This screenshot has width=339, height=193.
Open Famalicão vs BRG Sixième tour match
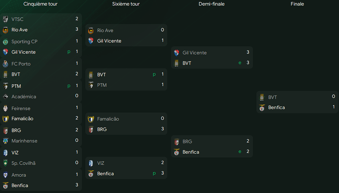click(126, 124)
